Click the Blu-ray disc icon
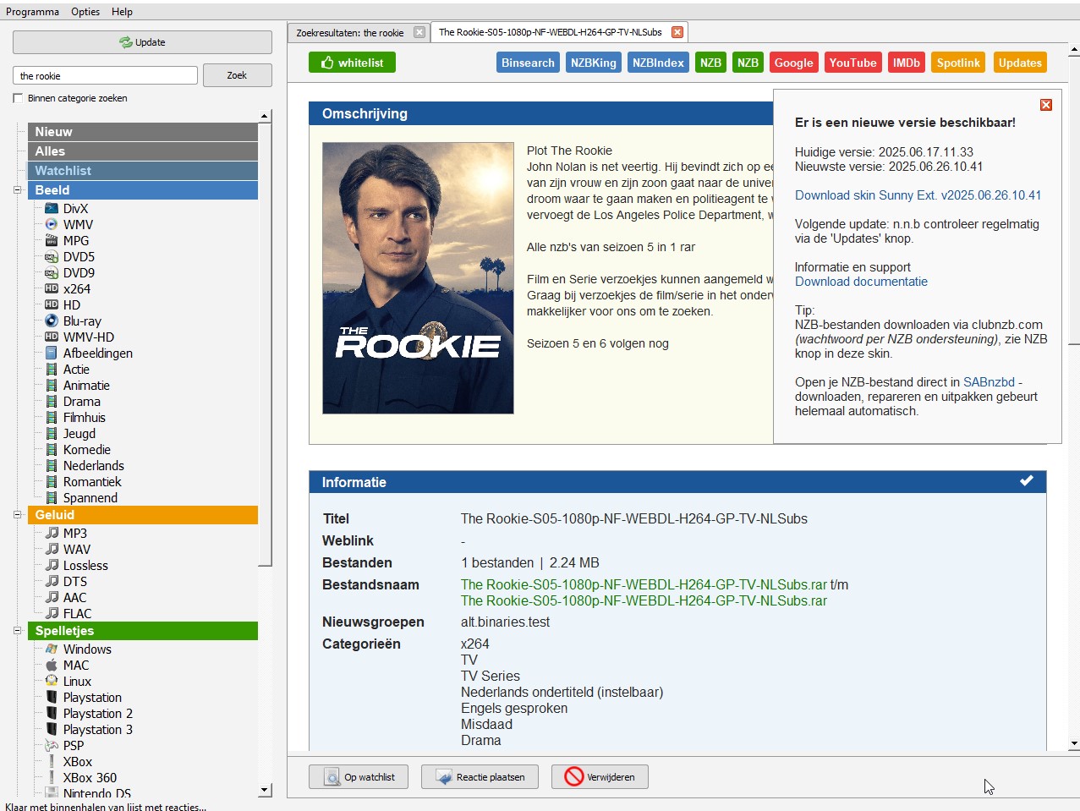Viewport: 1080px width, 811px height. (x=52, y=321)
